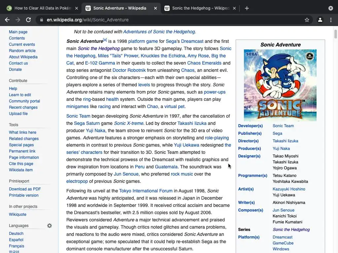
Task: Open Kazuyuki Hoshino in the infobox
Action: pos(289,189)
